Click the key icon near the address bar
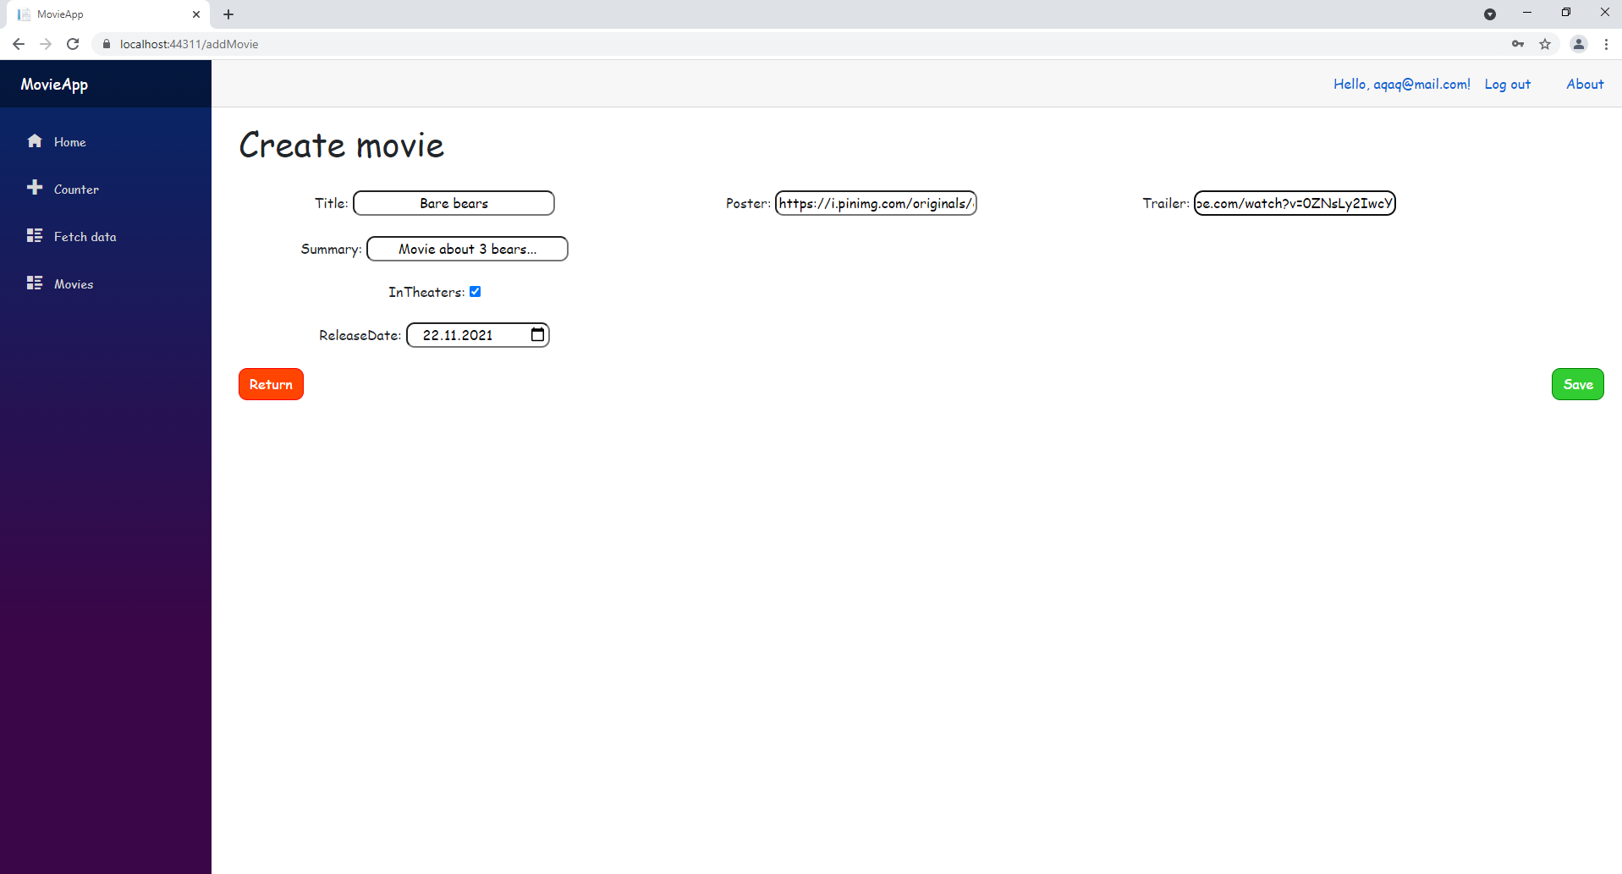Image resolution: width=1622 pixels, height=874 pixels. click(x=1516, y=43)
